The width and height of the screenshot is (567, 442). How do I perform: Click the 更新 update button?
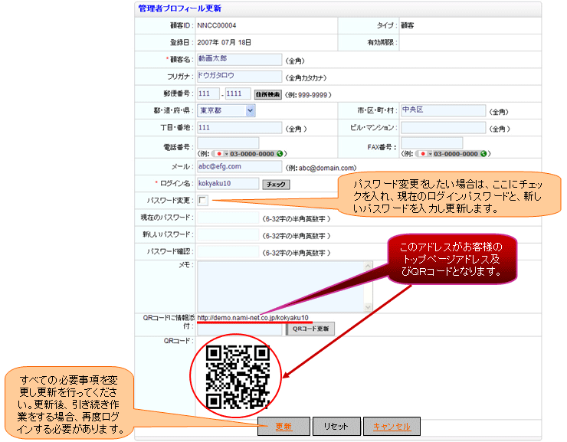283,427
